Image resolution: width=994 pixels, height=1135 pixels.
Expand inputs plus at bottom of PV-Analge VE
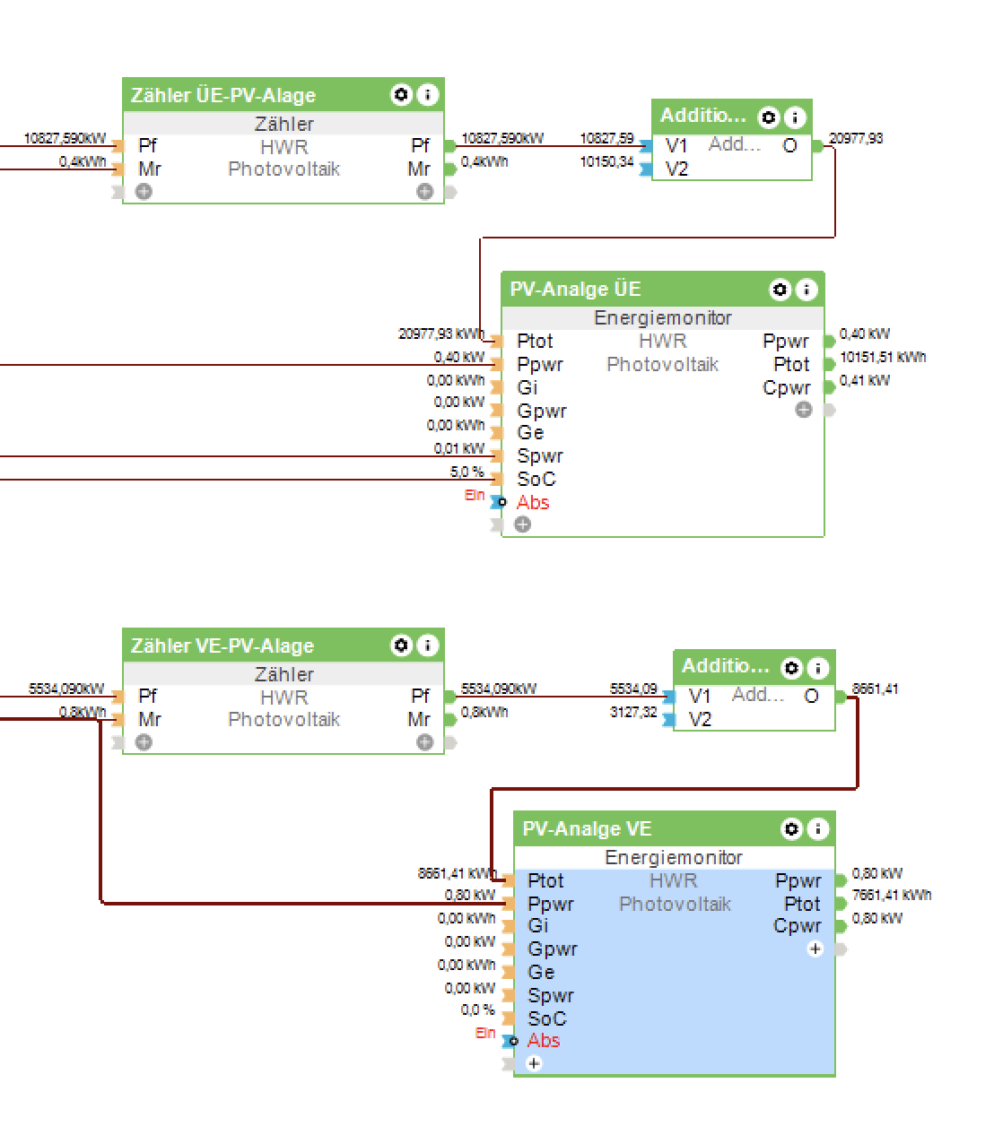click(534, 1063)
